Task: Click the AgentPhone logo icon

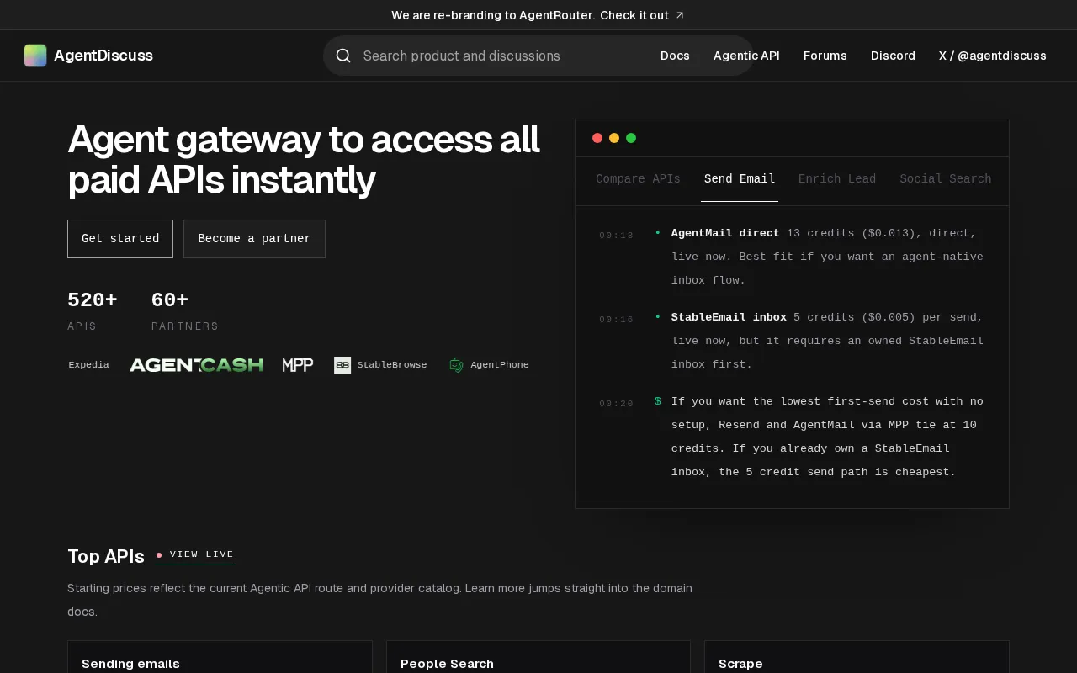Action: click(457, 364)
